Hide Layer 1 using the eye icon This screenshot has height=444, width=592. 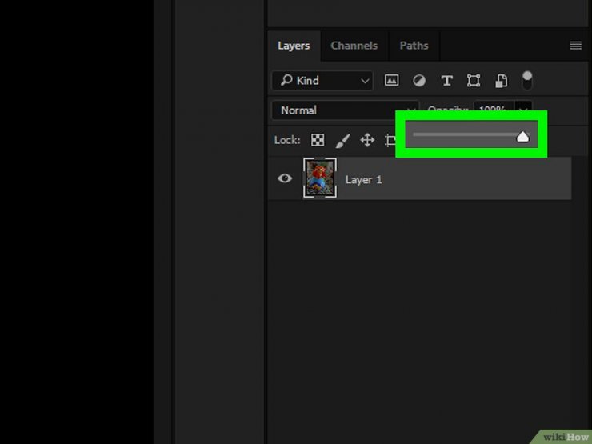tap(285, 179)
